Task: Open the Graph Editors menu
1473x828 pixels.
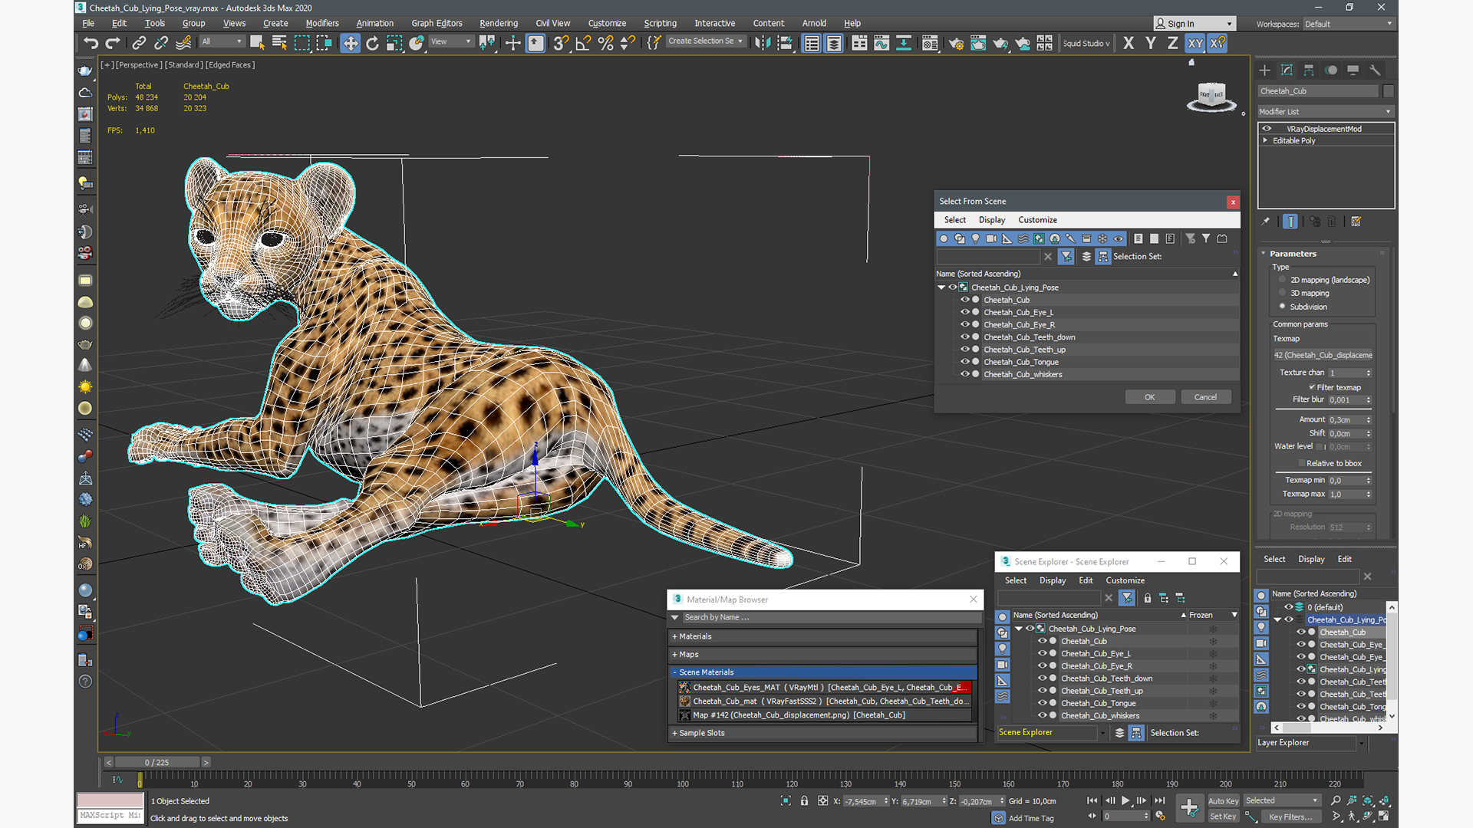Action: pyautogui.click(x=437, y=23)
